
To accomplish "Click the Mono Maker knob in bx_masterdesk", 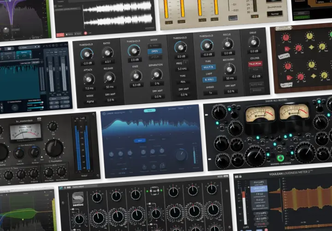I will (49, 172).
